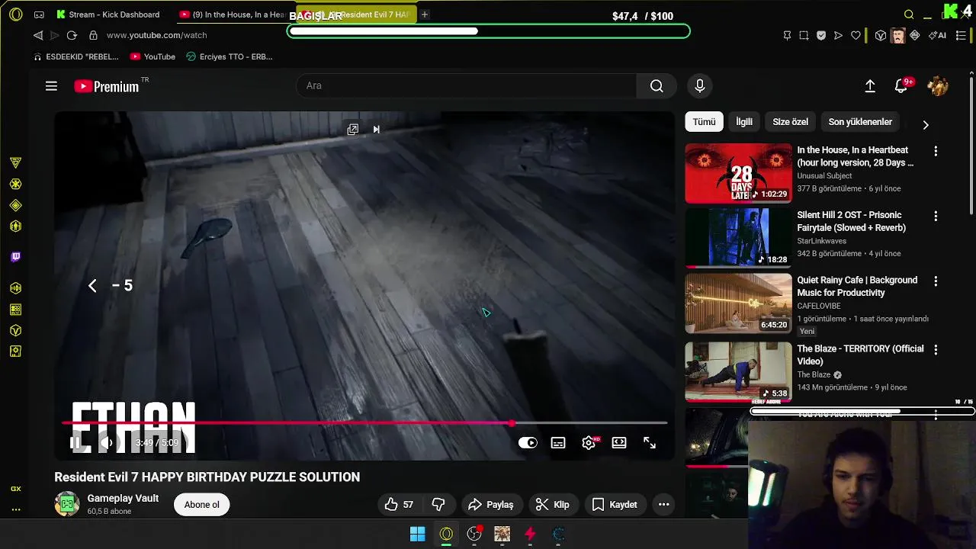Add page to bookmarks with heart icon
The image size is (976, 549).
click(x=856, y=35)
